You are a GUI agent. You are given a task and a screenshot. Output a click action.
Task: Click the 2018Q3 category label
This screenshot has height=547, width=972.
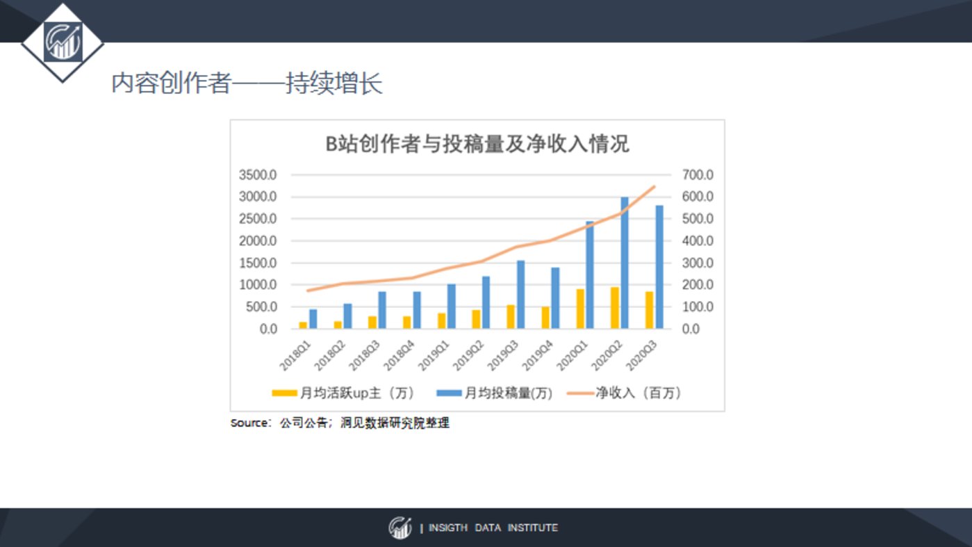coord(365,355)
